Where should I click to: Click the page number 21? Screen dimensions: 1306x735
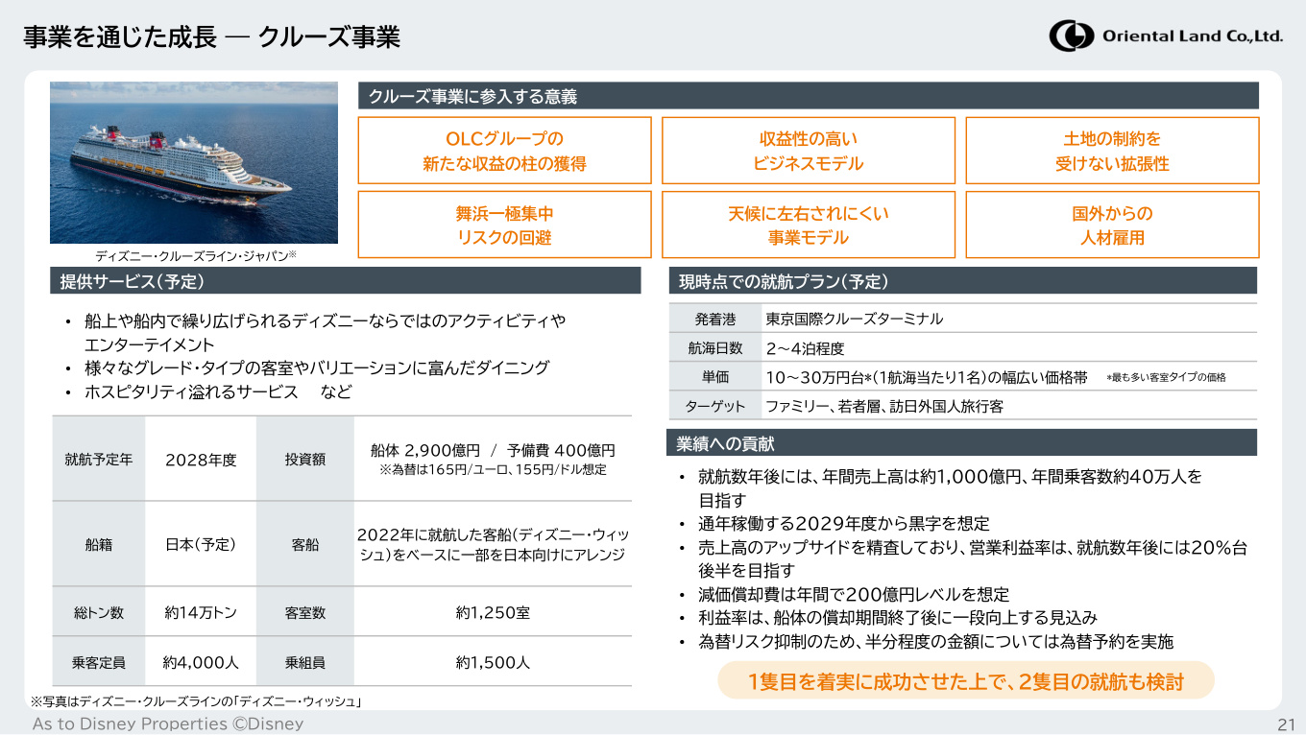pos(1287,724)
